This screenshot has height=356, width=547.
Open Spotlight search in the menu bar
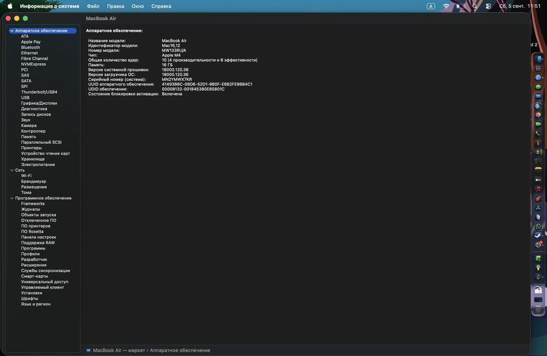click(x=475, y=6)
